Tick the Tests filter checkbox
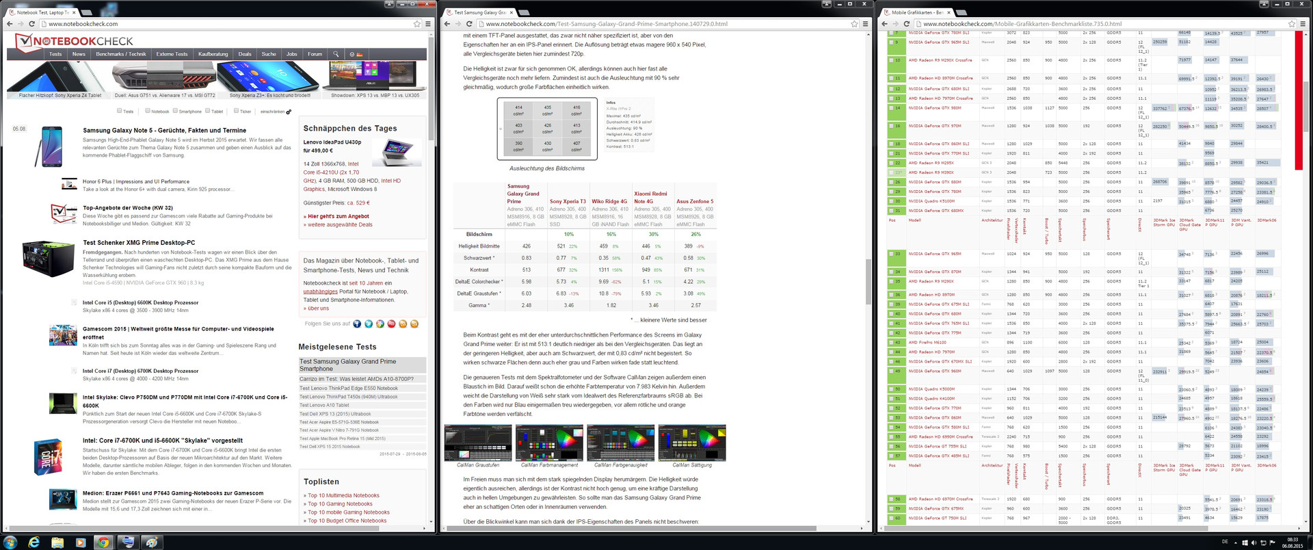Screen dimensions: 1313x550 (120, 111)
